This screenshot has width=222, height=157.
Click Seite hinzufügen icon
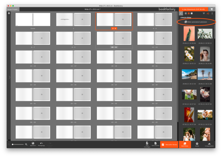(x=147, y=144)
